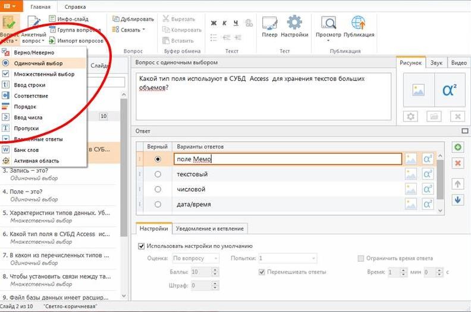Open the Плеер settings icon
471x312 pixels.
[x=269, y=23]
